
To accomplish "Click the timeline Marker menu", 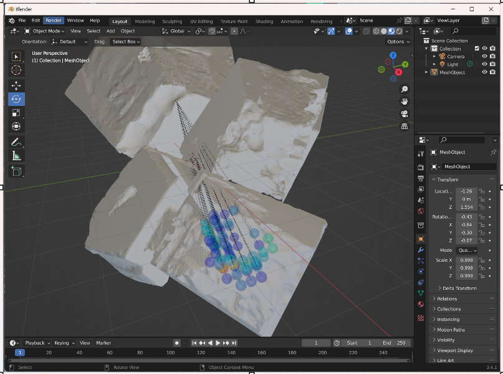I will [x=103, y=343].
